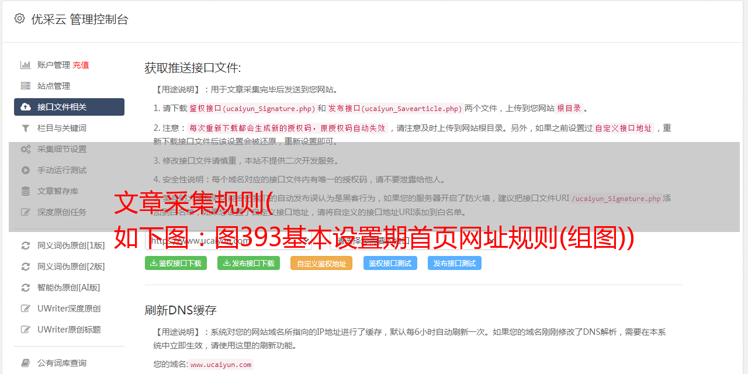Screen dimensions: 748x374
Task: Click the refresh icon for 智能伪原创[AI版]
Action: [26, 288]
